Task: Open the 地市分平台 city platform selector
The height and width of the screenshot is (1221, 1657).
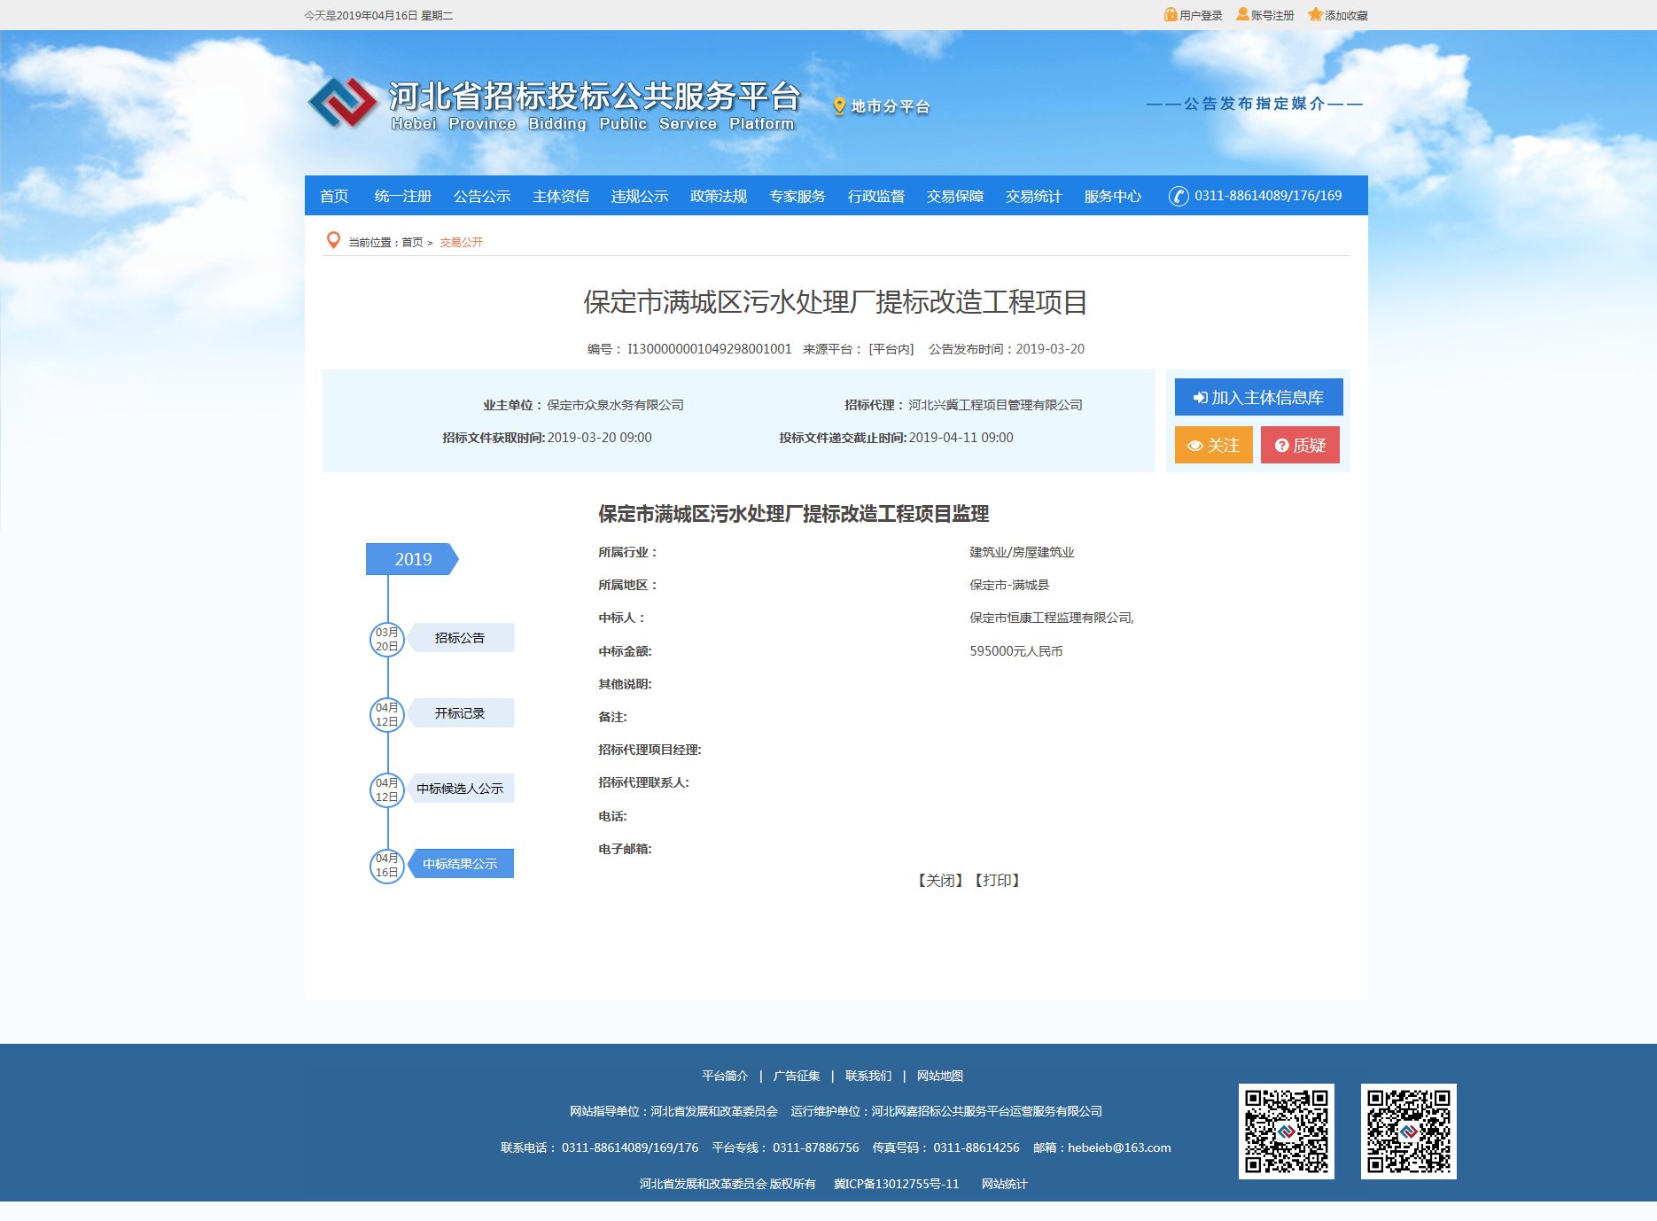Action: 890,106
